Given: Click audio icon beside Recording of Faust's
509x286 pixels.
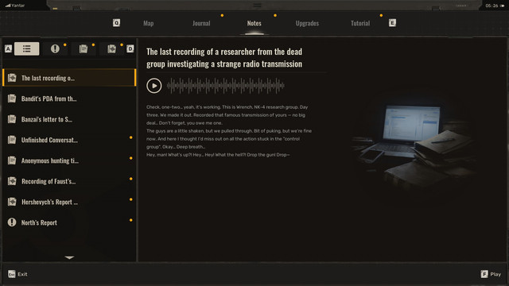Looking at the screenshot, I should click(x=12, y=181).
